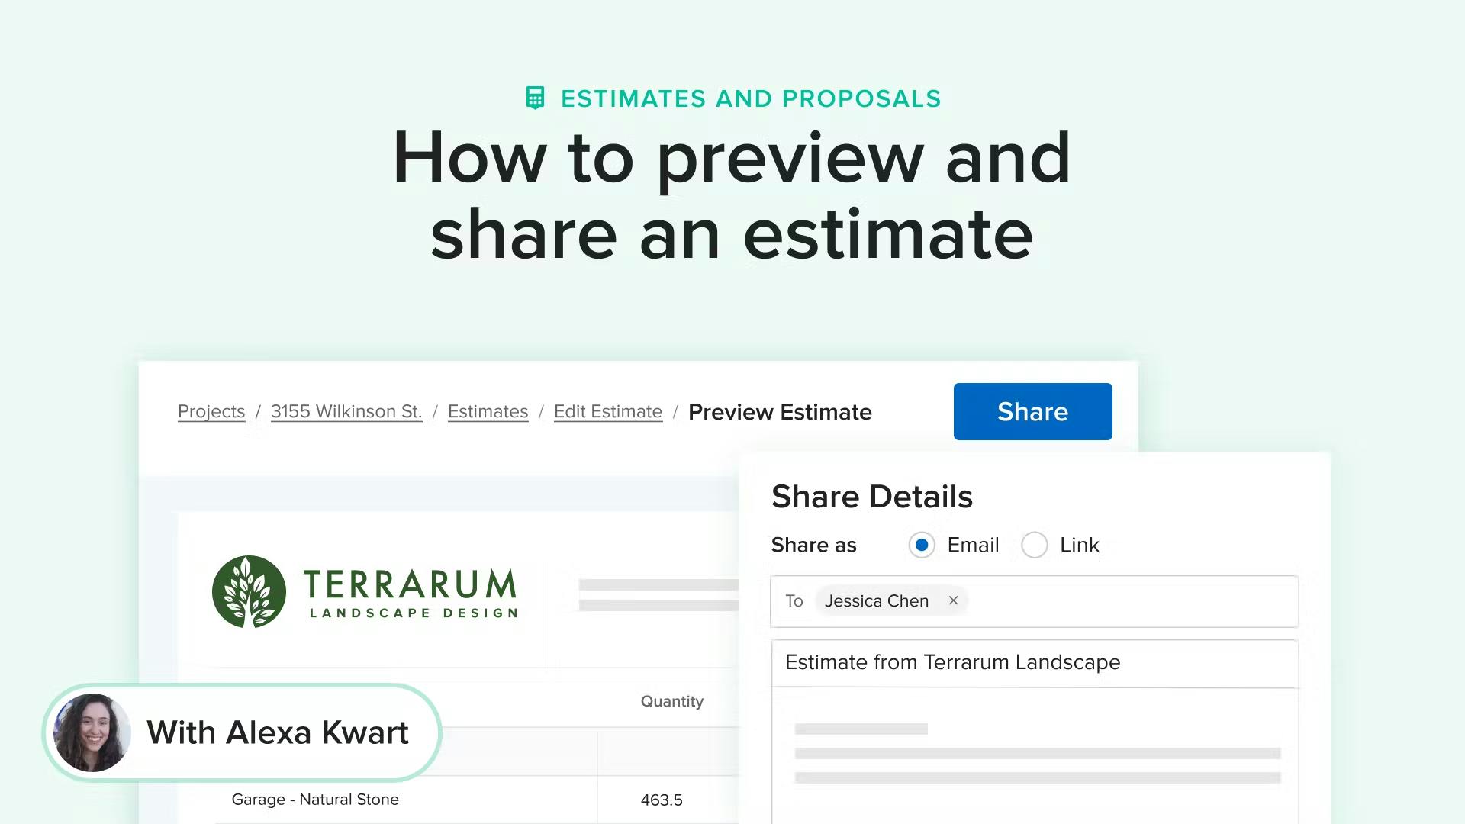Click the Estimates and Proposals section icon
This screenshot has width=1465, height=824.
tap(533, 98)
